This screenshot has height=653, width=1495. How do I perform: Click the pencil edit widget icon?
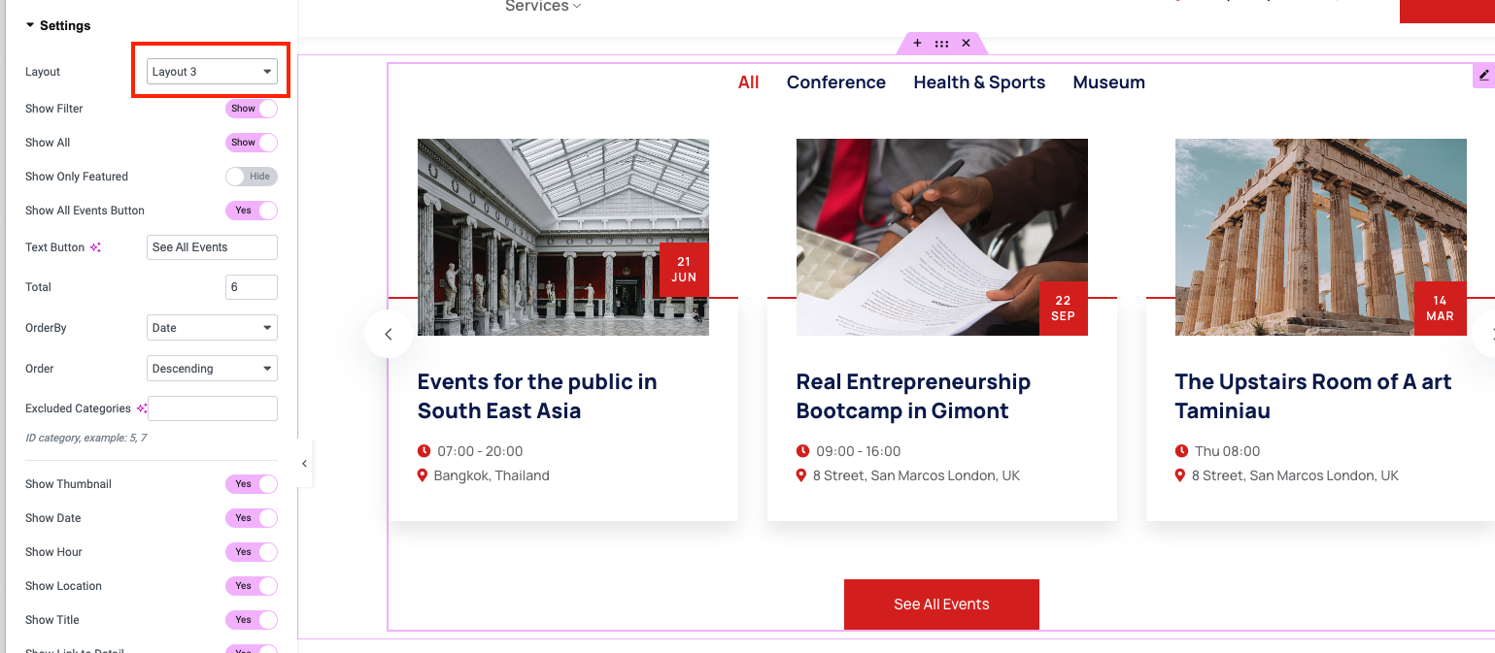tap(1483, 76)
